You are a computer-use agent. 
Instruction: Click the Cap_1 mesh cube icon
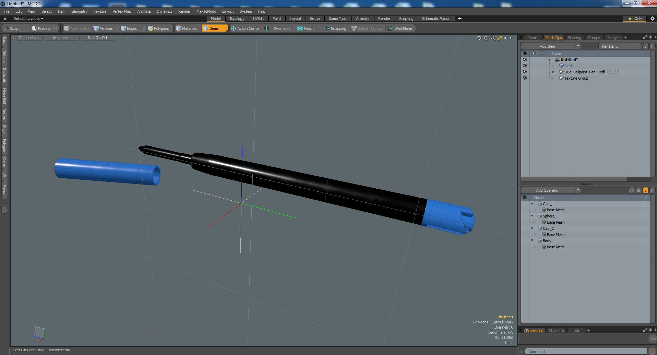540,204
